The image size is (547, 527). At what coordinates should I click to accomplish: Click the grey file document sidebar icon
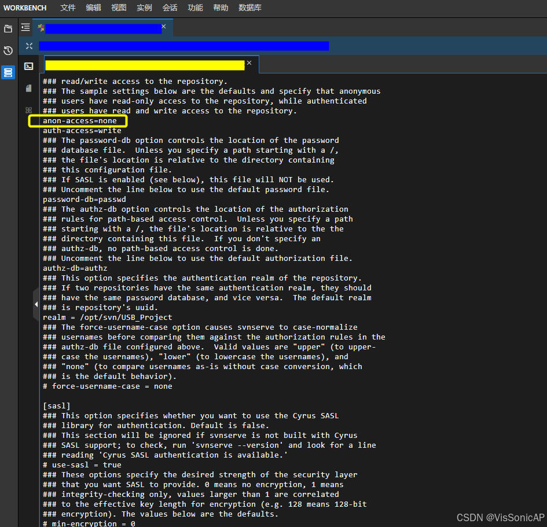28,88
